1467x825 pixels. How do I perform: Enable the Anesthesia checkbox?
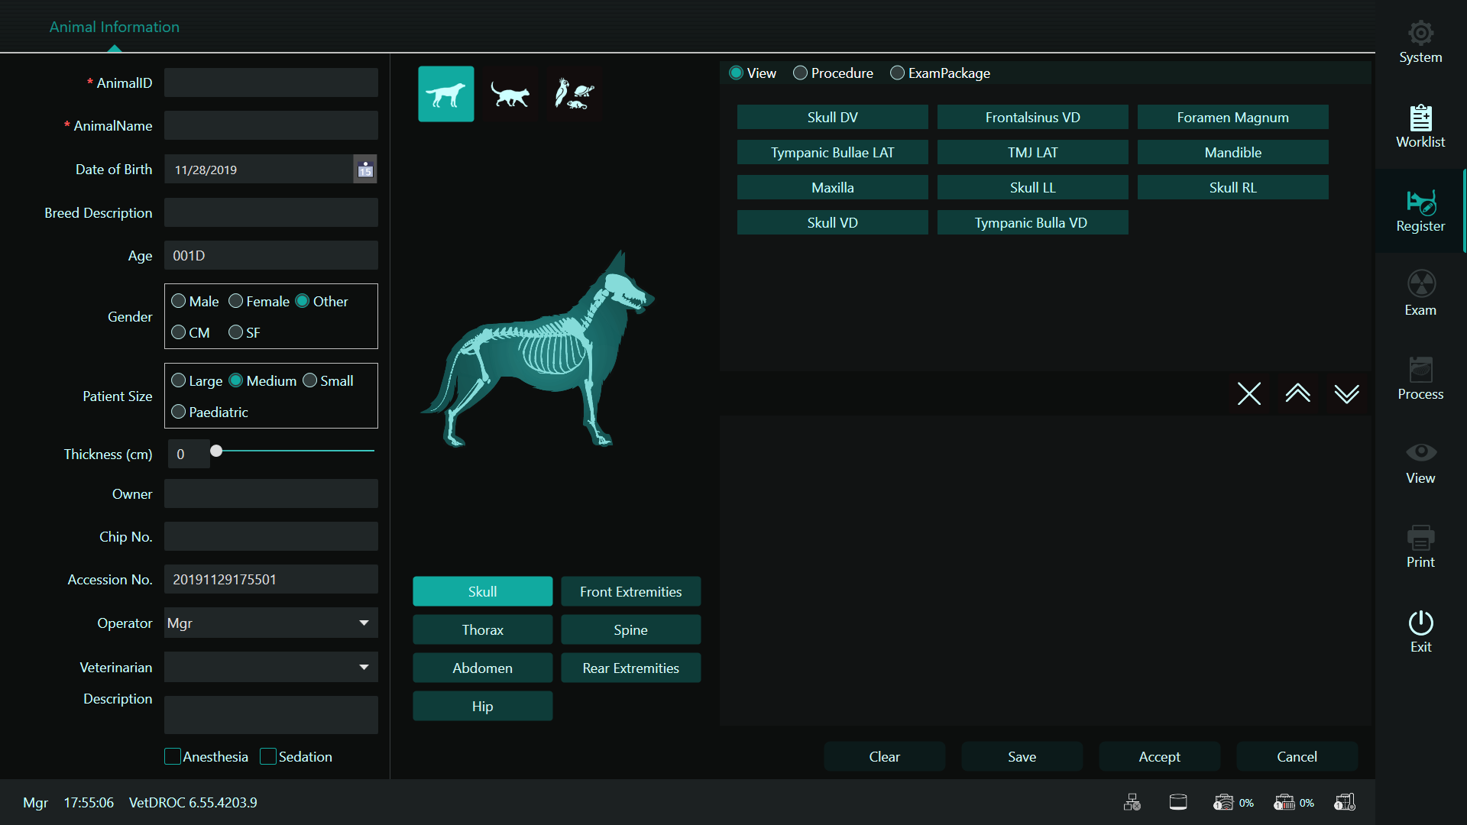(x=173, y=757)
